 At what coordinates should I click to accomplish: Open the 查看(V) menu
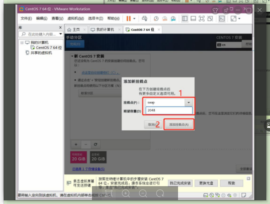click(x=57, y=18)
